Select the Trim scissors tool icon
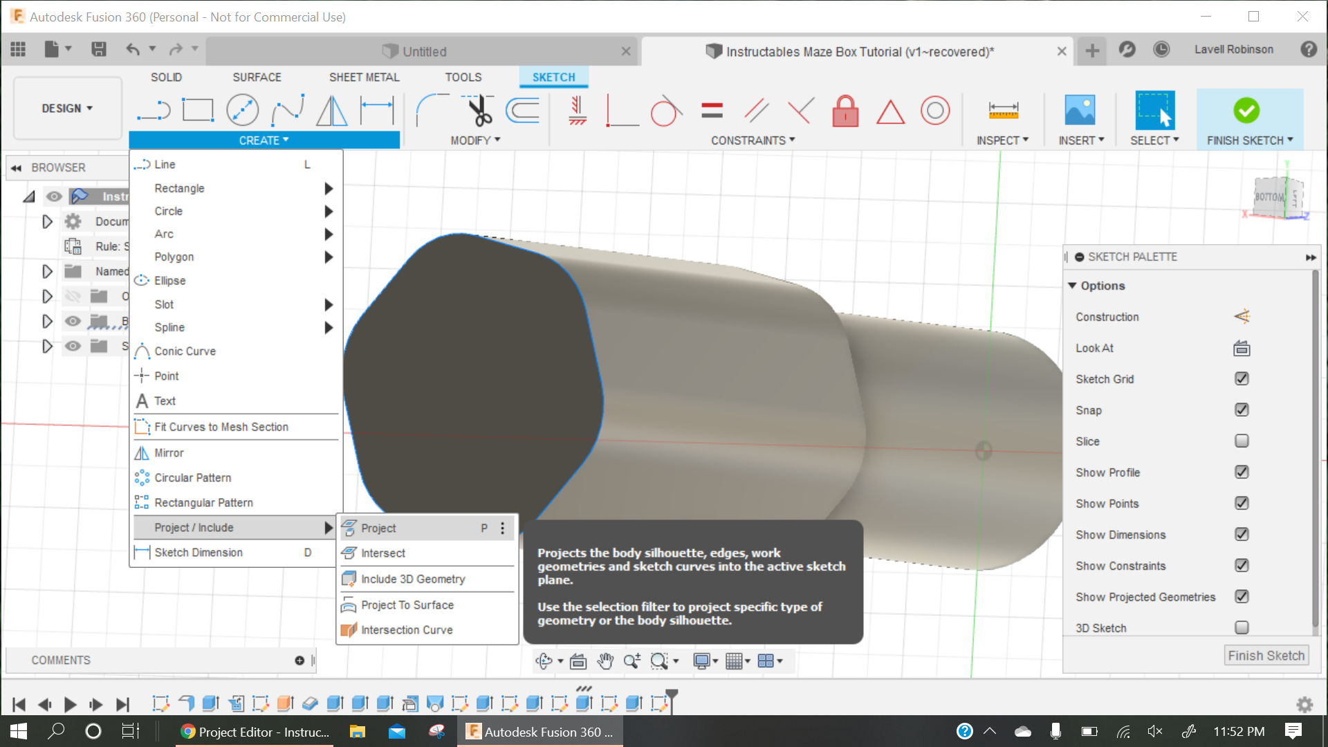Viewport: 1328px width, 747px height. 479,111
